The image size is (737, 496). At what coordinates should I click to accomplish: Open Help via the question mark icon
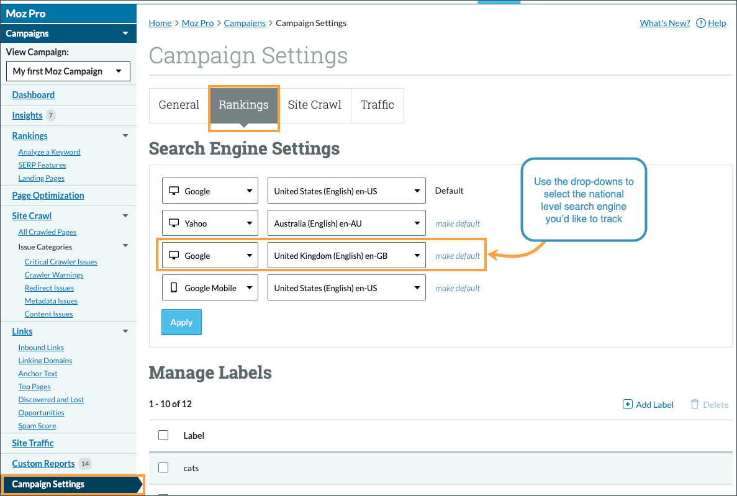[701, 23]
